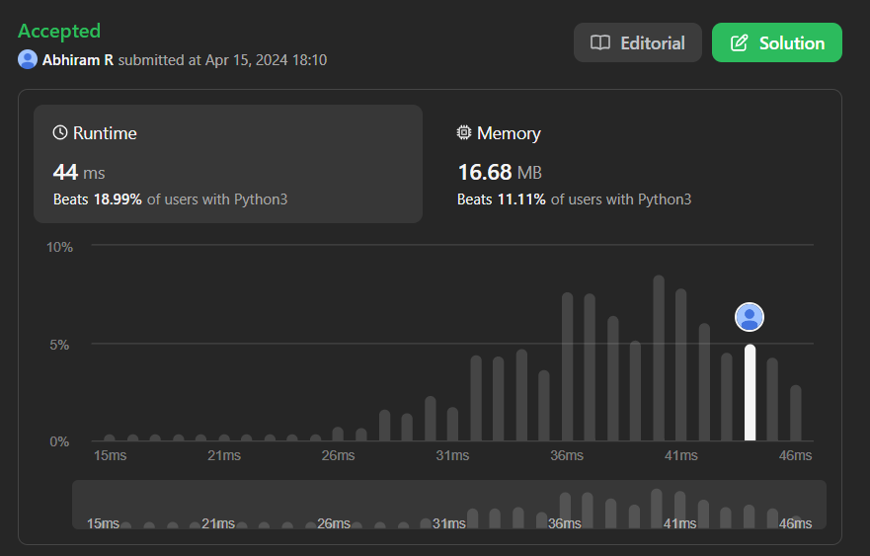870x556 pixels.
Task: Click the user avatar marker above the chart
Action: click(750, 317)
